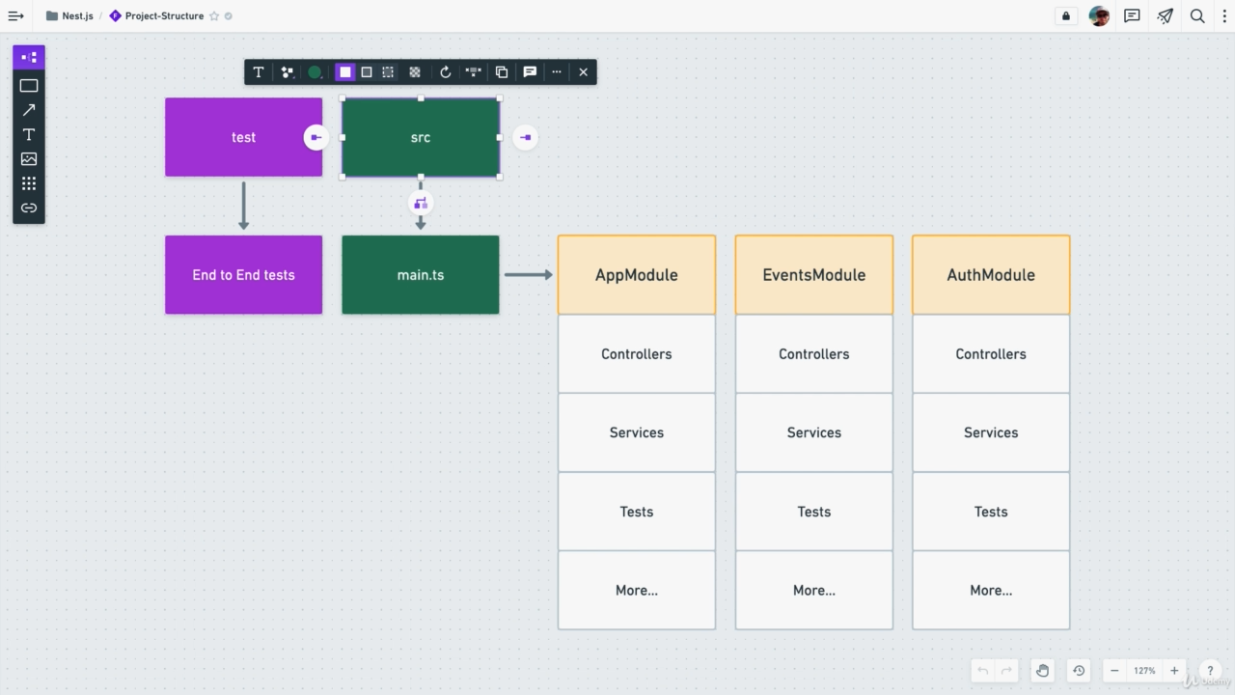The width and height of the screenshot is (1235, 695).
Task: Click the paper plane share icon
Action: 1166,16
